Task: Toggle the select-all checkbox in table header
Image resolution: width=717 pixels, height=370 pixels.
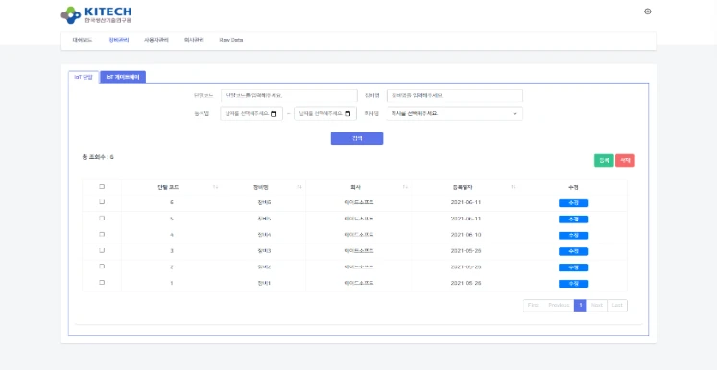Action: click(102, 186)
